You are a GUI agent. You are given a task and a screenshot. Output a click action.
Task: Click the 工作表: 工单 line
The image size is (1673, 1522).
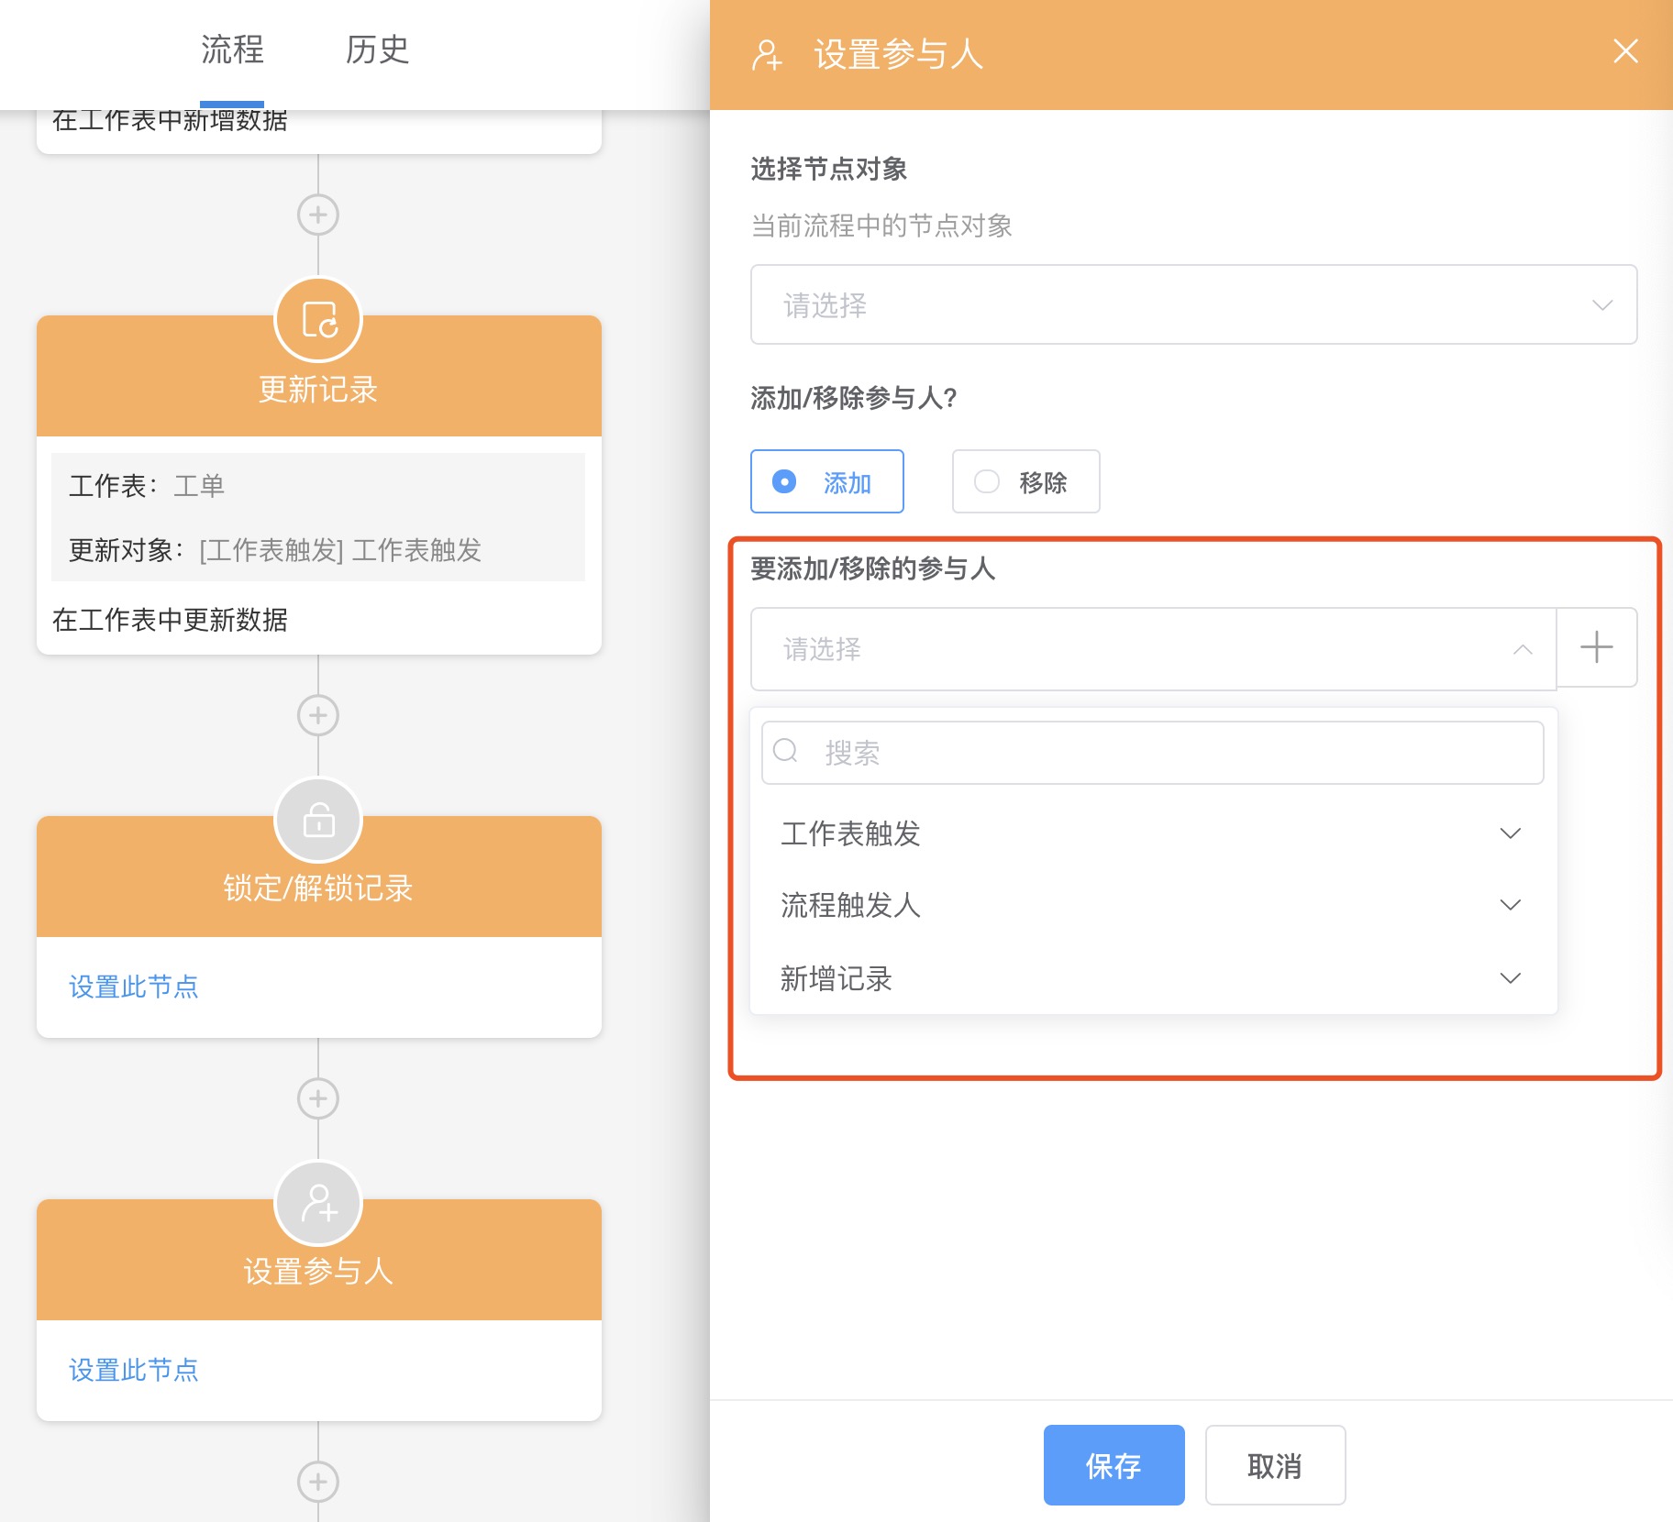coord(147,486)
